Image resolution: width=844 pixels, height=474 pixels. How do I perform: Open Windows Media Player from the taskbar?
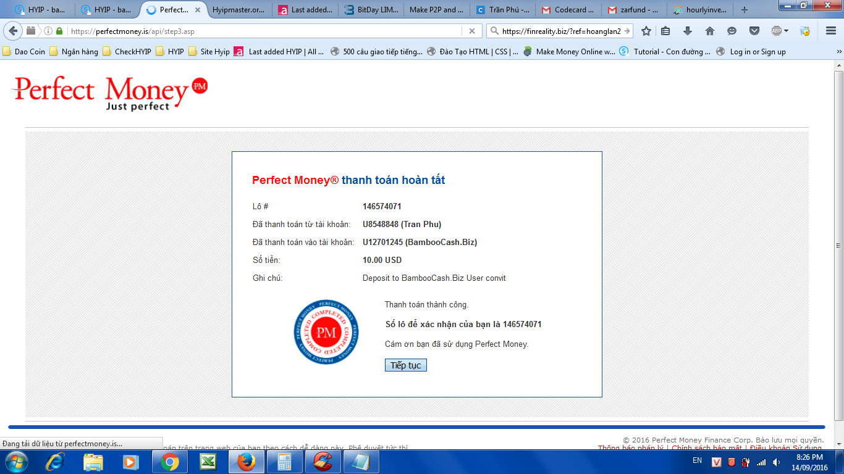(x=130, y=462)
